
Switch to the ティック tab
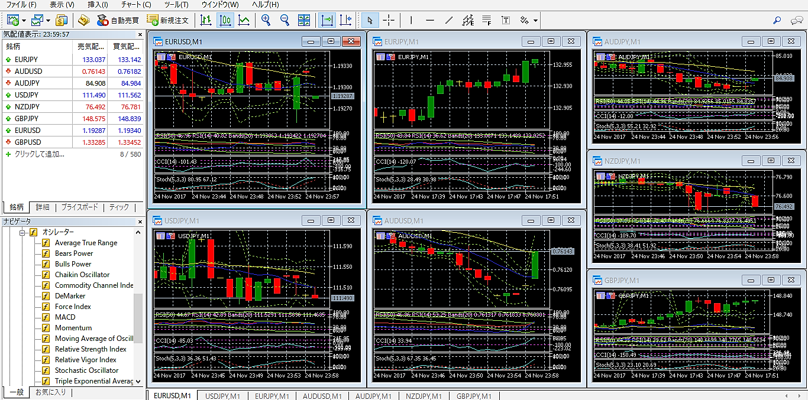[x=119, y=207]
